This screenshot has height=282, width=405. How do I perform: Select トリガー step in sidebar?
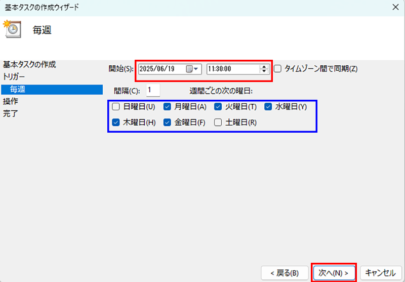pyautogui.click(x=14, y=76)
